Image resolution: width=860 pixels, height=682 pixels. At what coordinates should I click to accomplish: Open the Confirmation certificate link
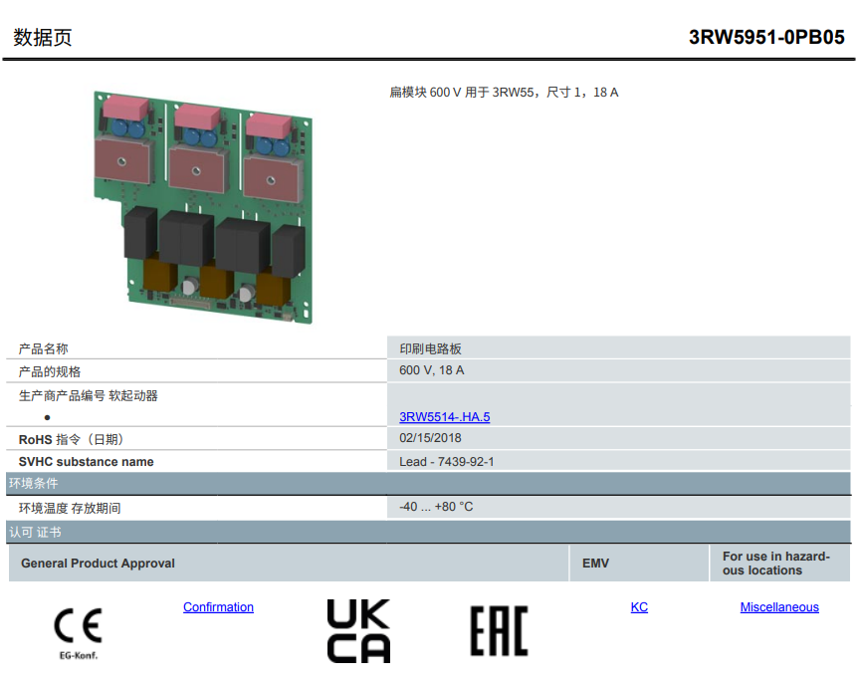(x=218, y=607)
